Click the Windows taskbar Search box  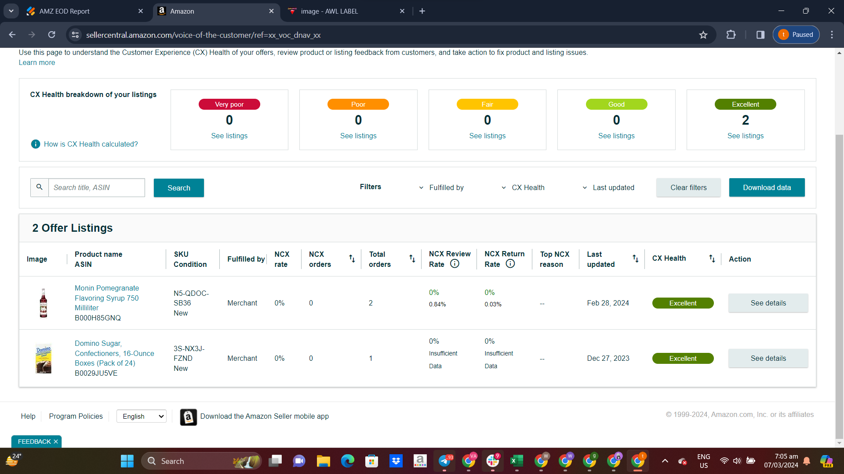coord(201,461)
